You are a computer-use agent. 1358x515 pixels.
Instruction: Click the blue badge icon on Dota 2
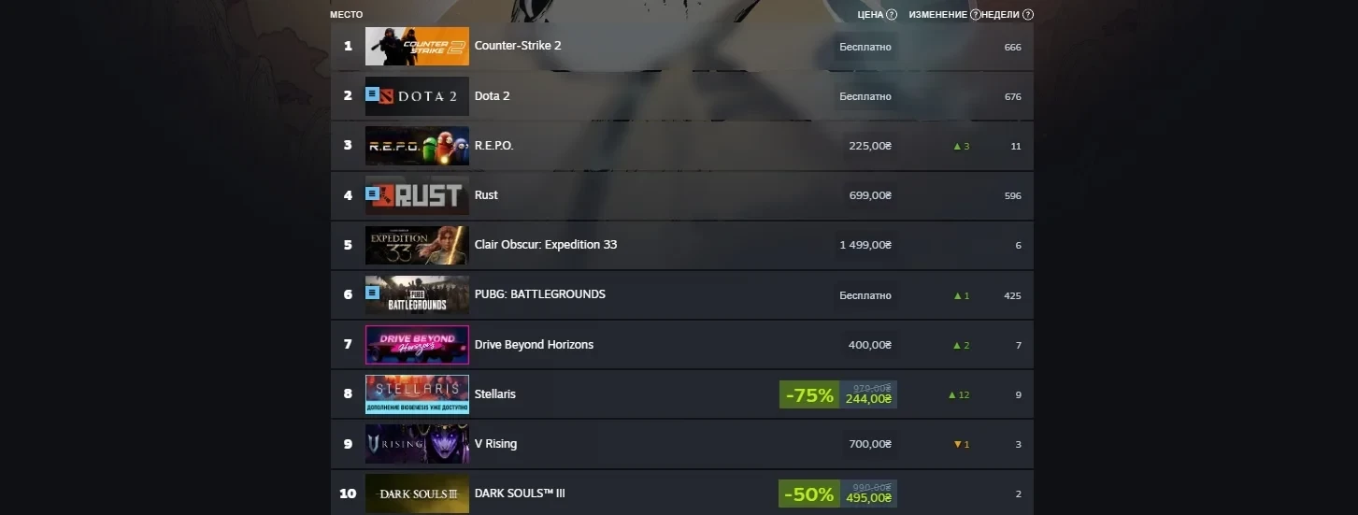372,94
